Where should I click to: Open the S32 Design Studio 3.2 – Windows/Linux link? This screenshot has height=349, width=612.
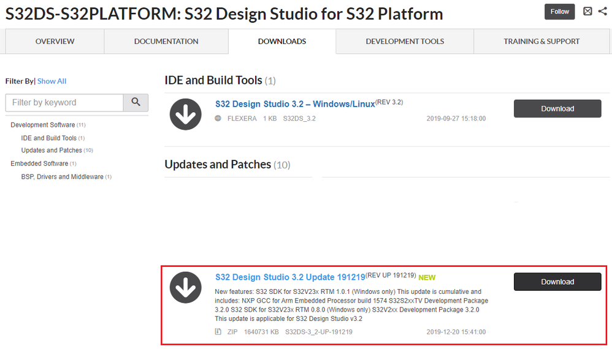(x=295, y=104)
